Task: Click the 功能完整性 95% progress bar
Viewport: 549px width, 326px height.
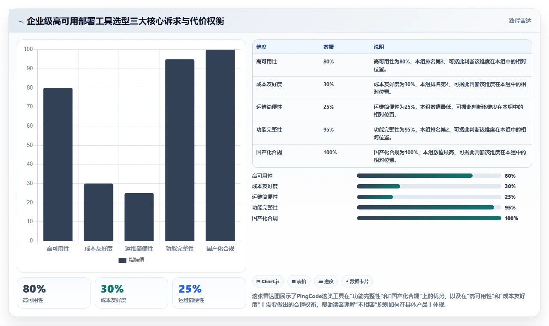Action: (x=429, y=208)
